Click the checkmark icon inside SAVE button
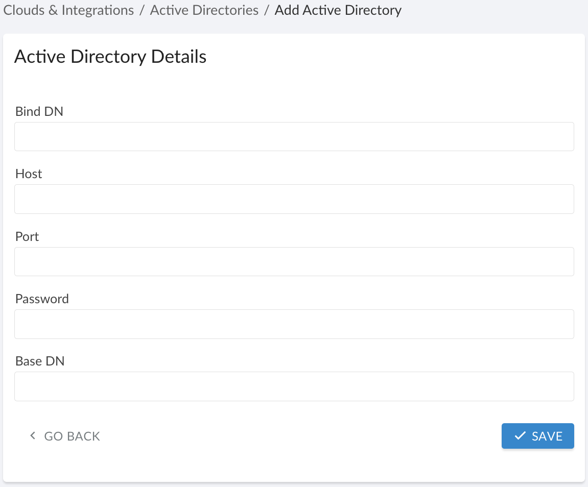The height and width of the screenshot is (487, 588). tap(519, 436)
